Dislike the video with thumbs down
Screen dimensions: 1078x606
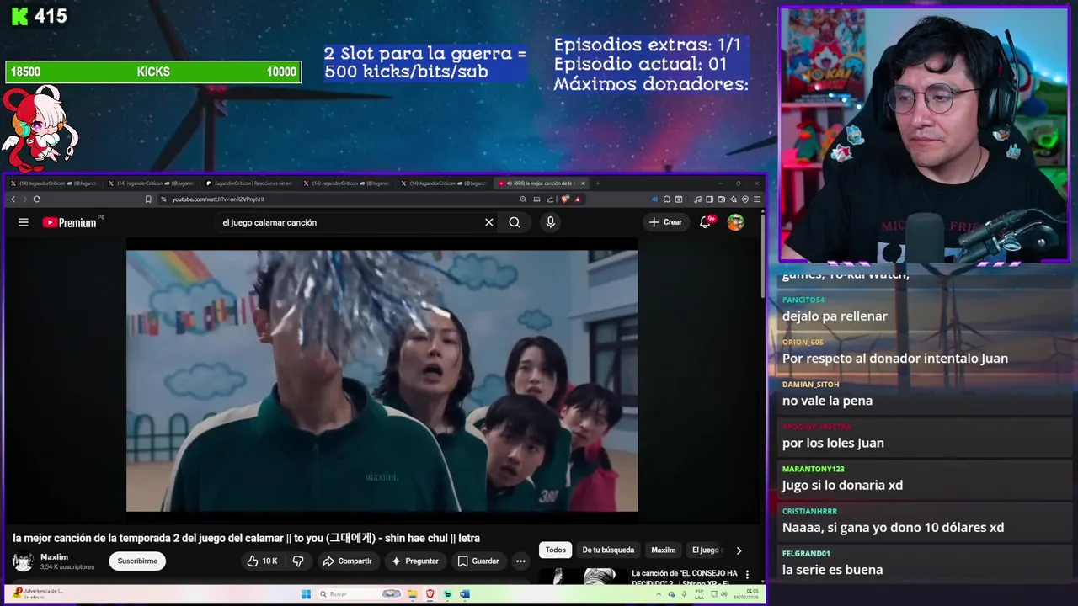[x=298, y=561]
